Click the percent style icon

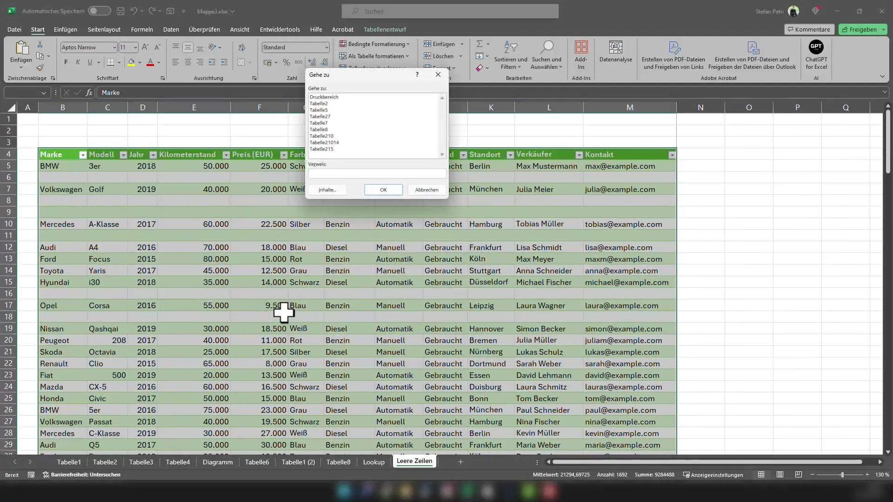click(287, 62)
